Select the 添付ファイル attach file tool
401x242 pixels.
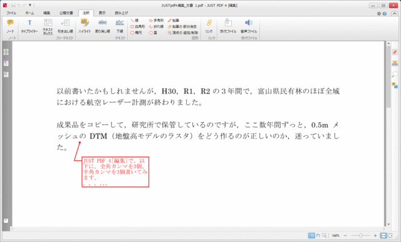(228, 26)
